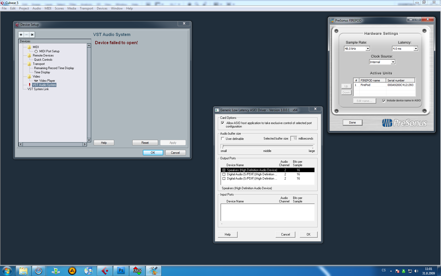Open the Clock Source dropdown

(393, 62)
